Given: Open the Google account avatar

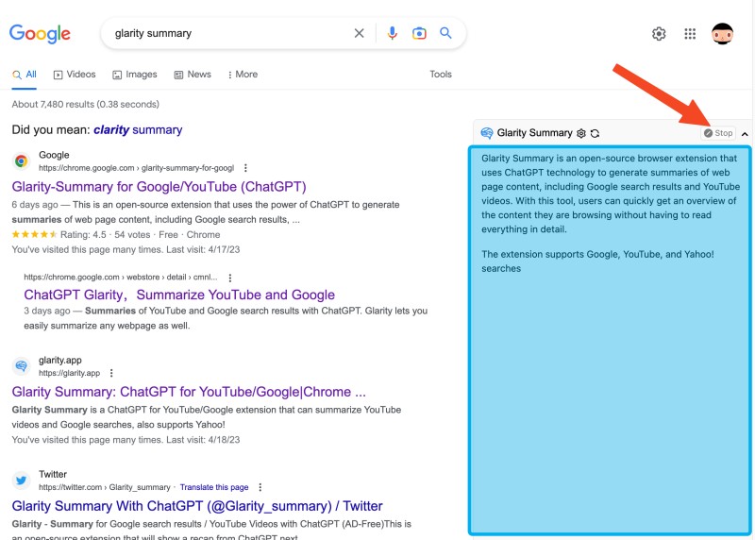Looking at the screenshot, I should (722, 34).
